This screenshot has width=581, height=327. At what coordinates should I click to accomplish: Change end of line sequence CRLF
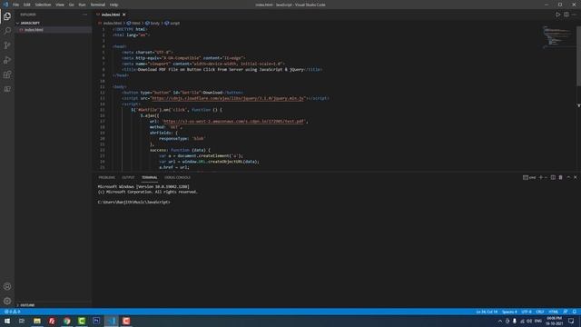point(540,312)
